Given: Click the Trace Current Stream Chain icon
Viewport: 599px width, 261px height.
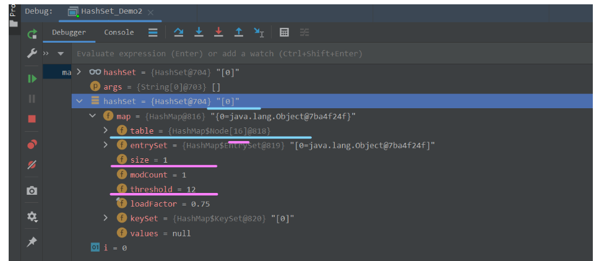Looking at the screenshot, I should point(304,32).
